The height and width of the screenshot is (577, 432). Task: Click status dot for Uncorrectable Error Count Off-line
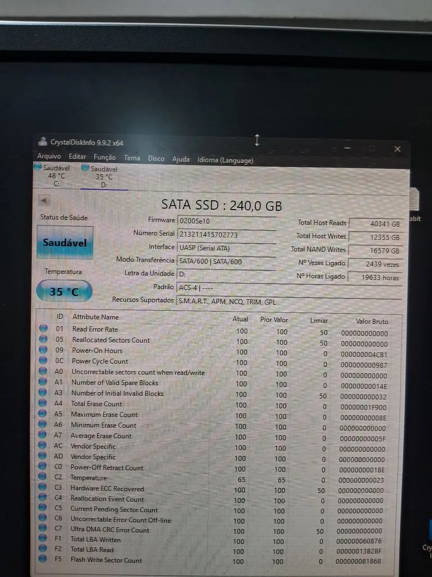(43, 518)
